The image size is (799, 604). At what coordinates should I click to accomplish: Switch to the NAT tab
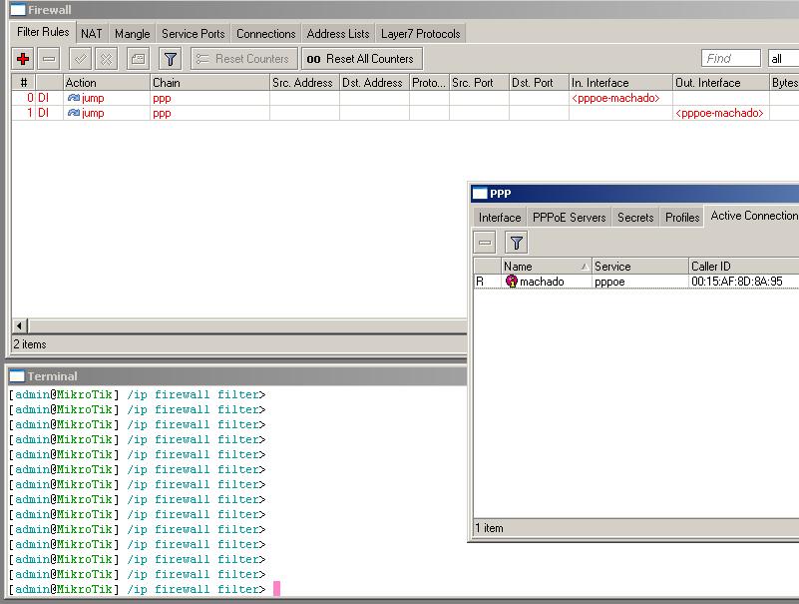pos(92,34)
